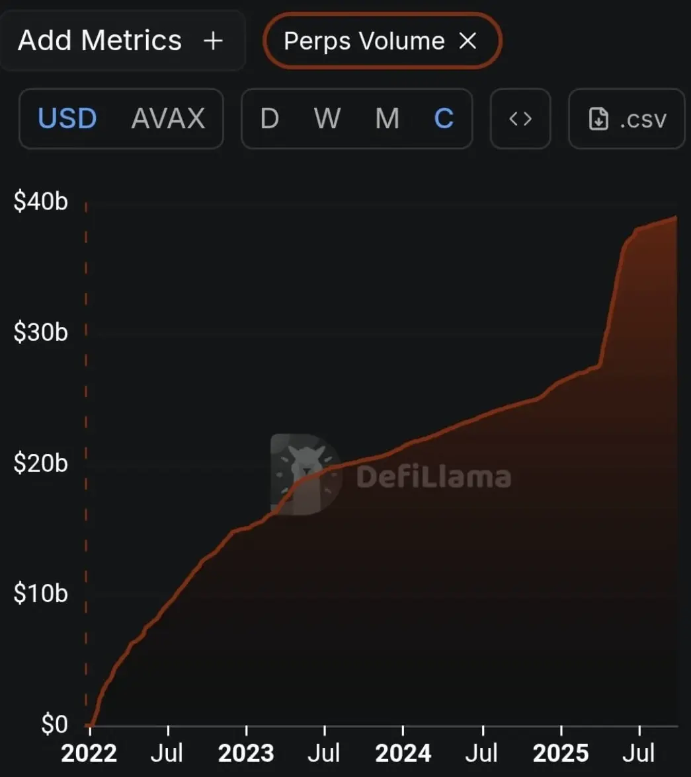Viewport: 691px width, 777px height.
Task: Select daily D interval
Action: [x=269, y=119]
